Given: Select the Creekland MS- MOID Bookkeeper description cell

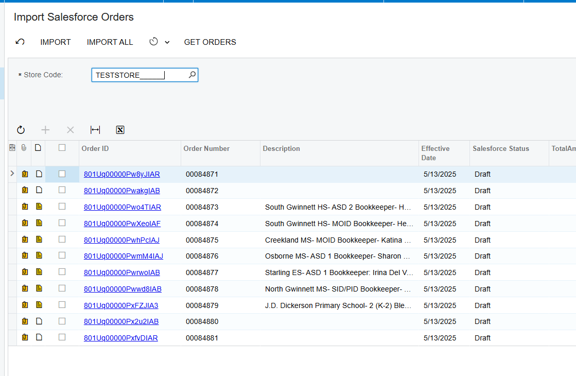Looking at the screenshot, I should coord(339,240).
